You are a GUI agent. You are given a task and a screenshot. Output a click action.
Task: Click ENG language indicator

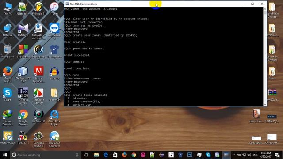[255, 155]
